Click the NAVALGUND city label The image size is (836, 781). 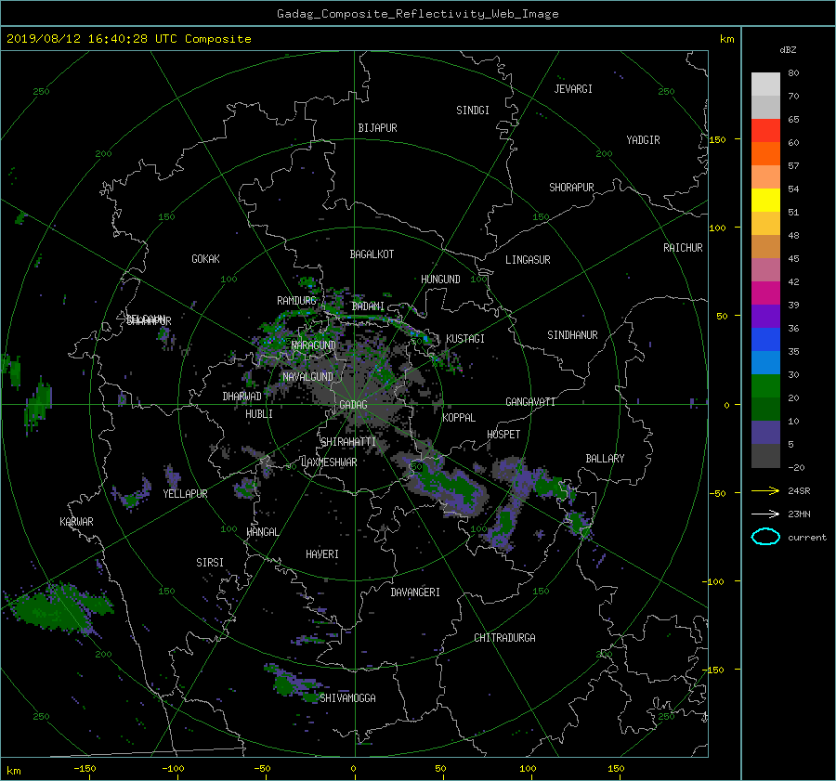pos(307,377)
